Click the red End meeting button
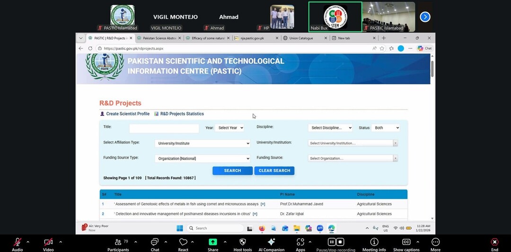This screenshot has width=511, height=252. pyautogui.click(x=494, y=242)
